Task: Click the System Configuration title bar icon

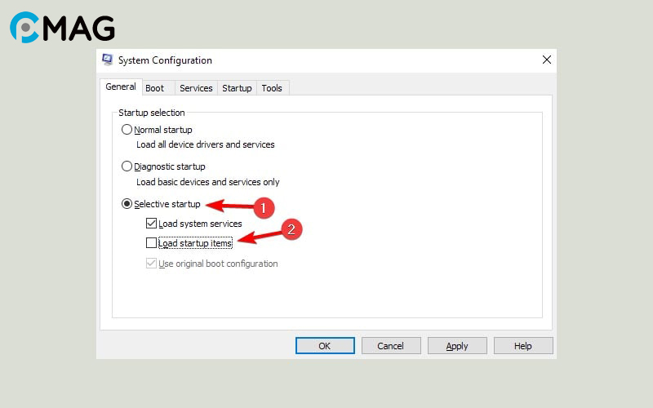Action: tap(107, 60)
